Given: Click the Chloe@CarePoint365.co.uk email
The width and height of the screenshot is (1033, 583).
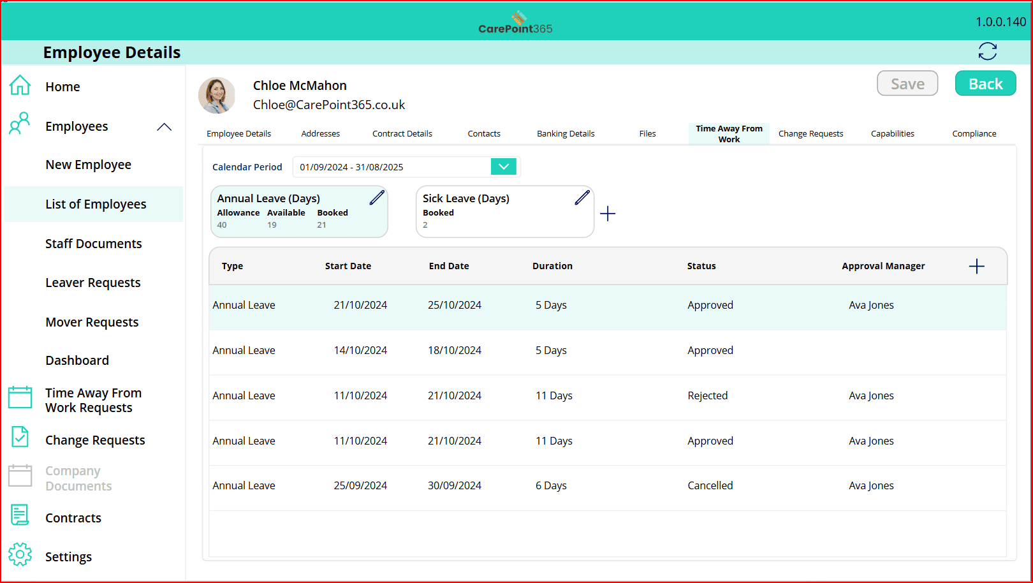Looking at the screenshot, I should click(x=329, y=105).
